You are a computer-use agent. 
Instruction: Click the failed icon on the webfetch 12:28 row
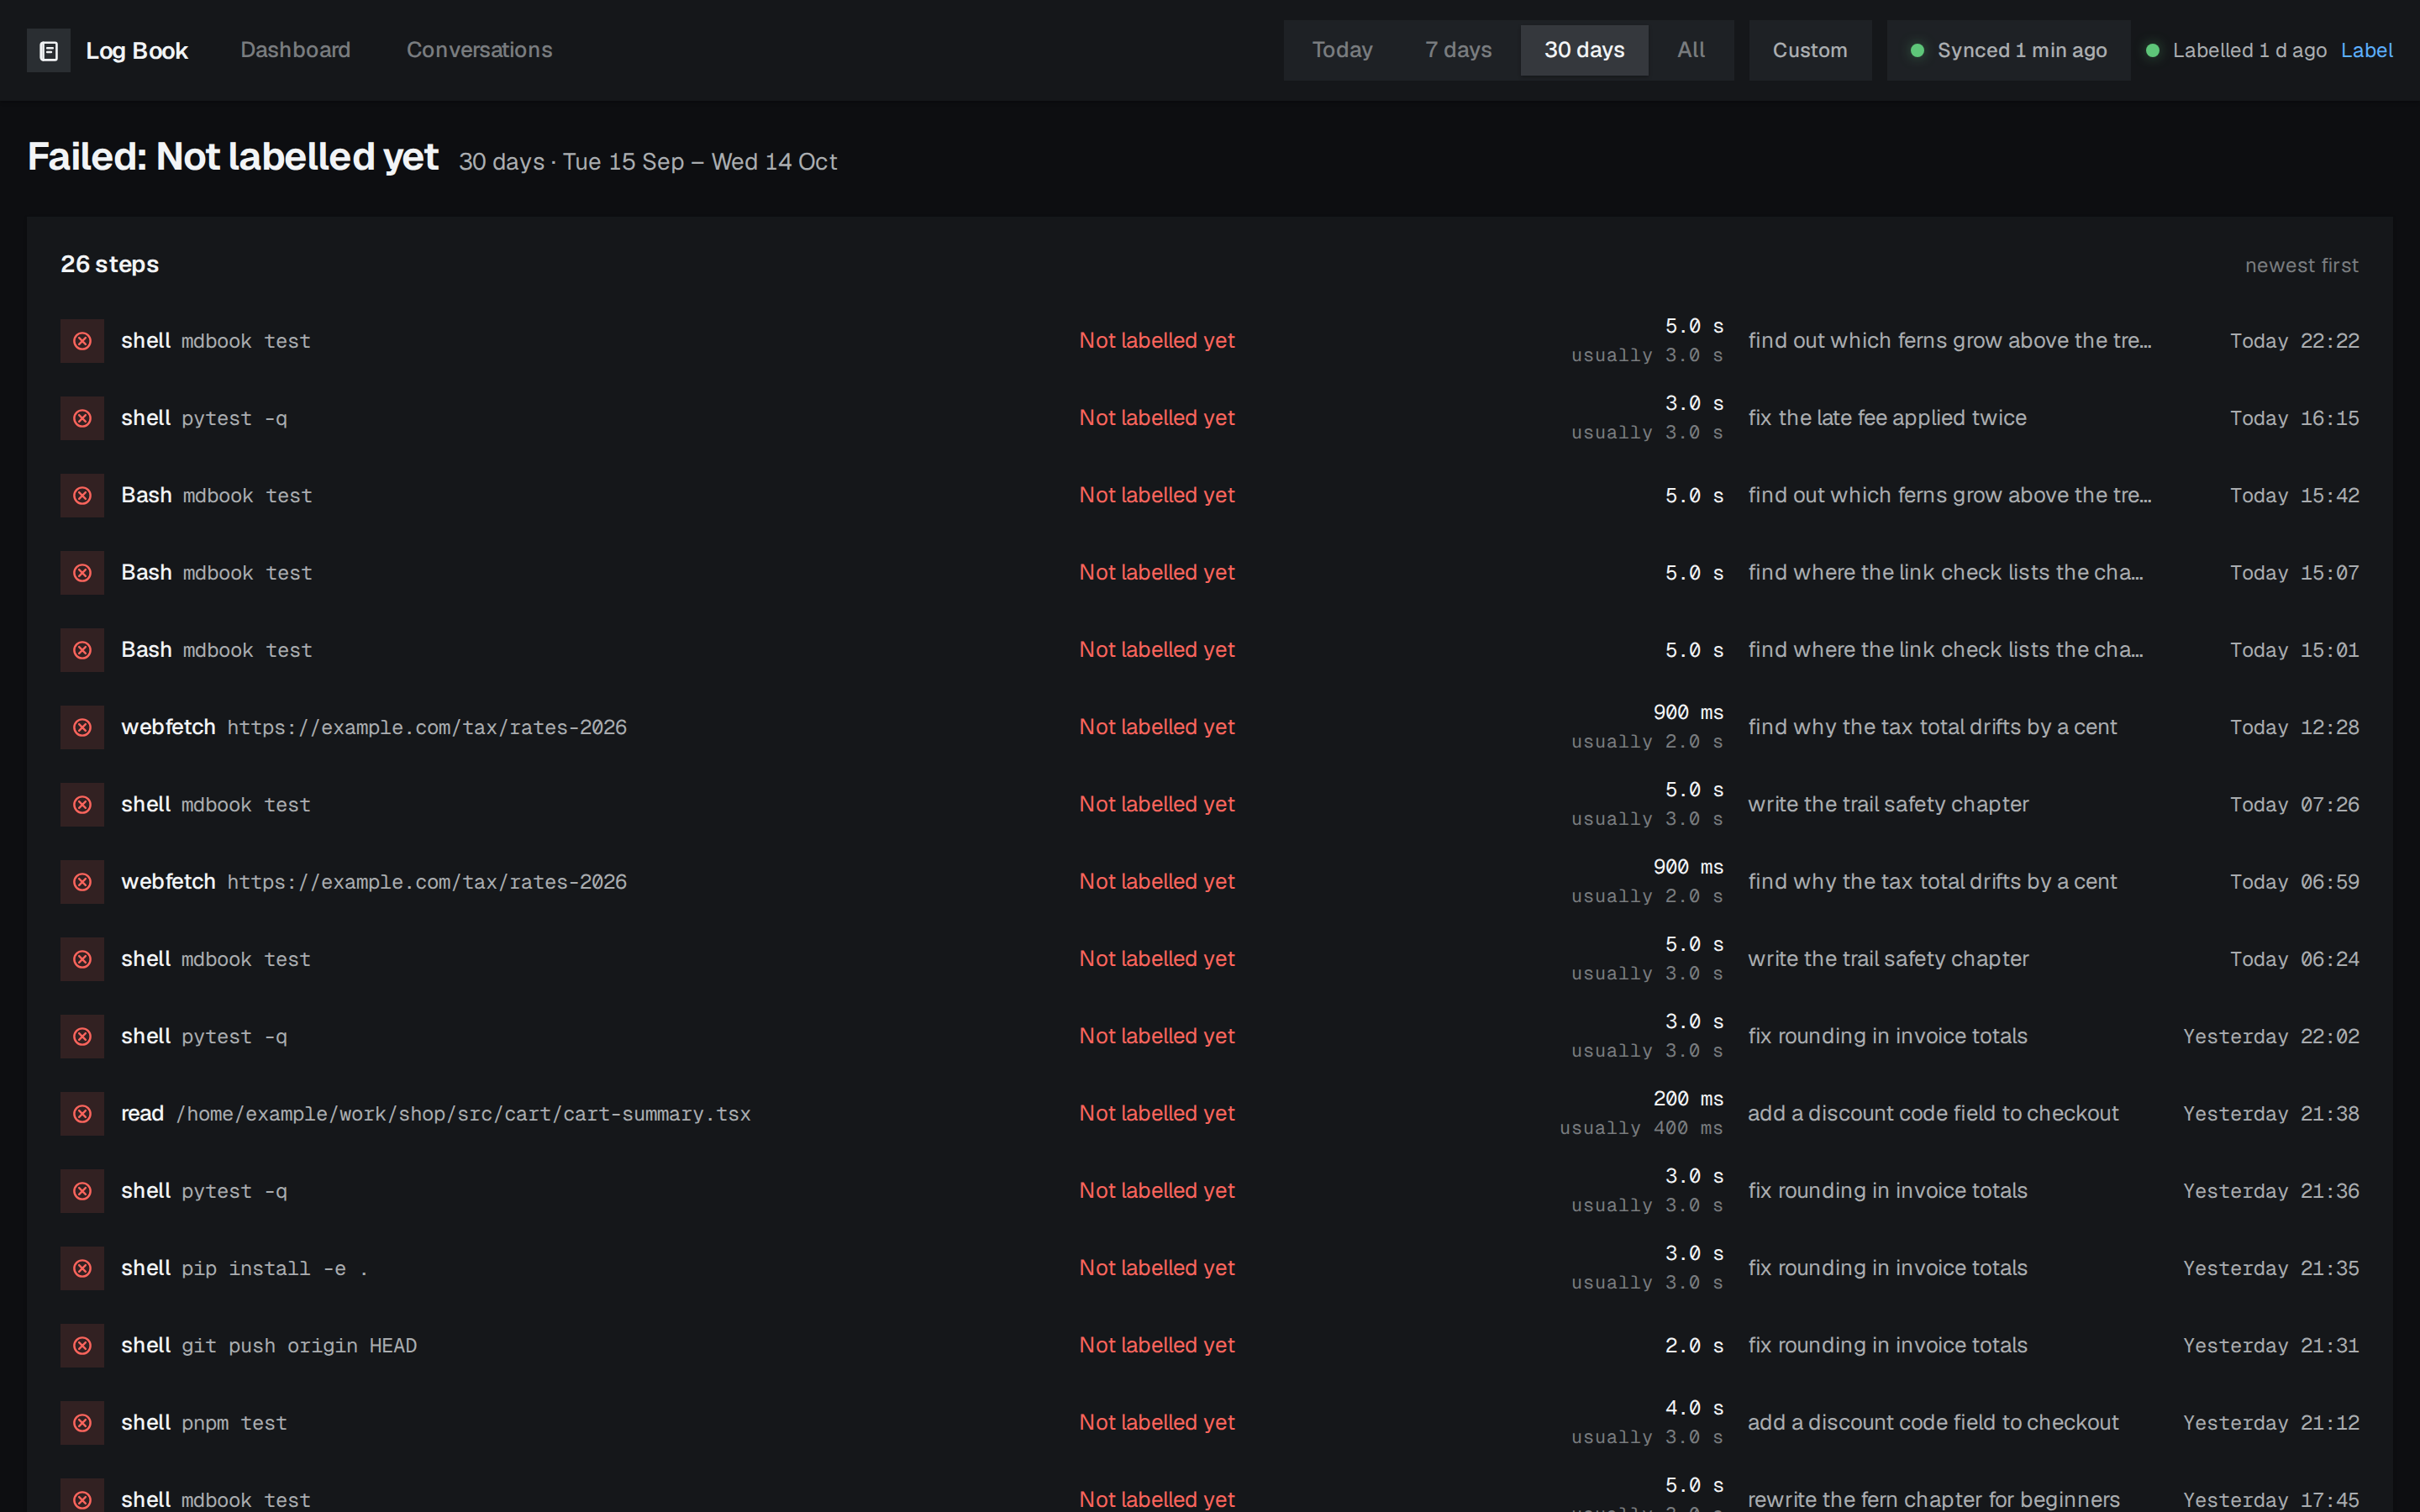click(x=82, y=727)
